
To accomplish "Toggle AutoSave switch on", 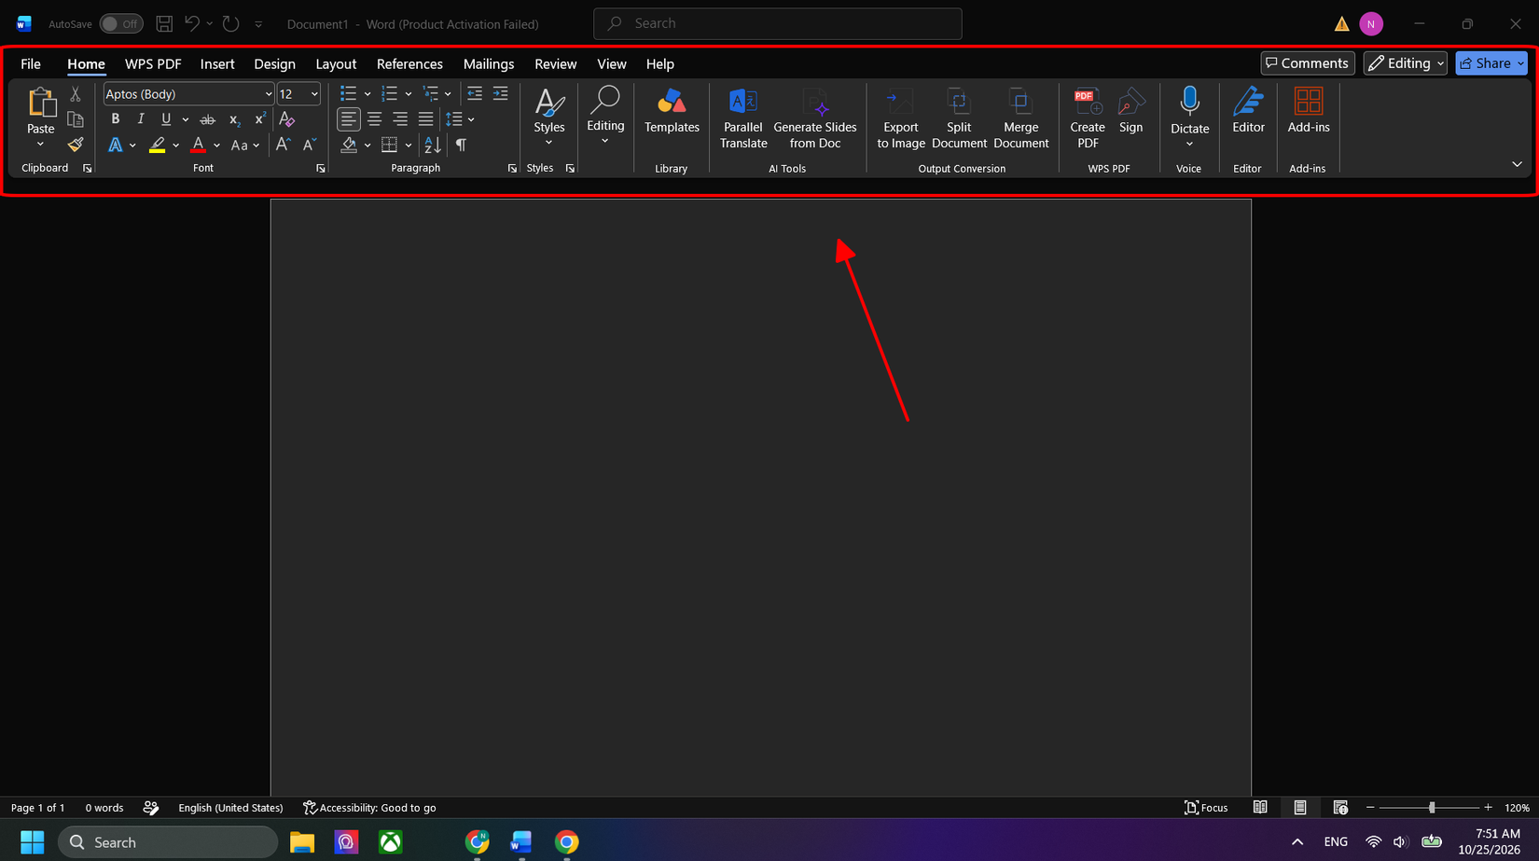I will click(121, 24).
